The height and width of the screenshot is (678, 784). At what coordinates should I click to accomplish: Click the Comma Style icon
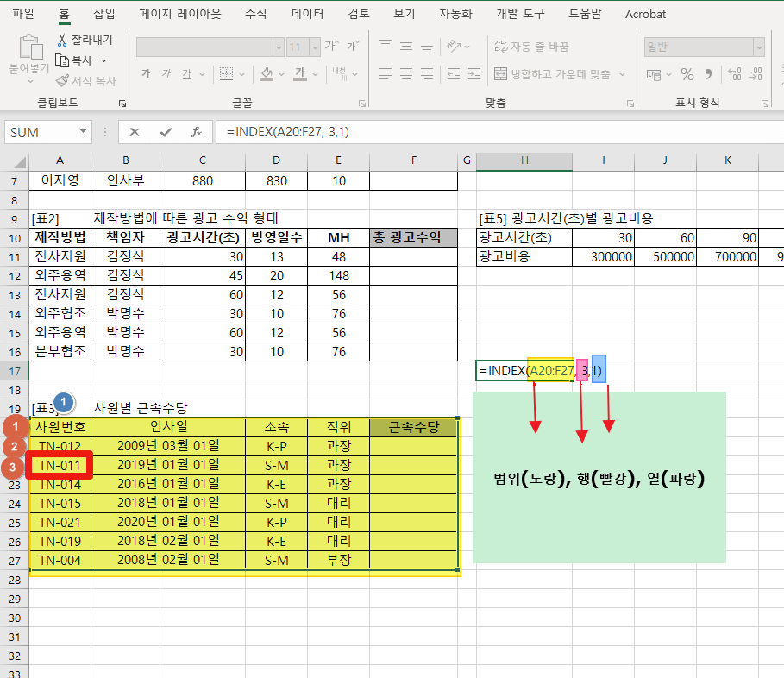(x=708, y=74)
